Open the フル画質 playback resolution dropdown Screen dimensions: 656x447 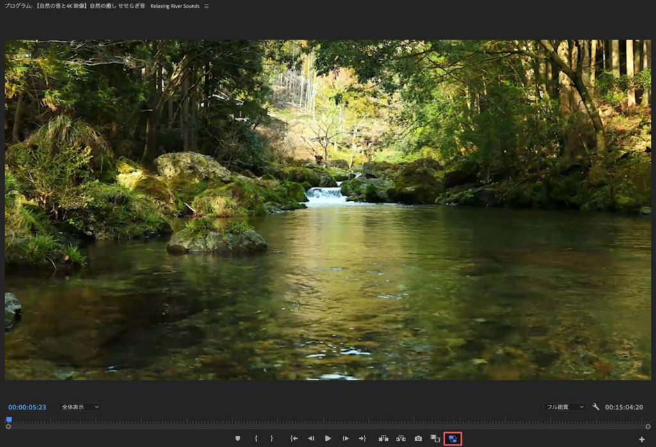pos(565,407)
